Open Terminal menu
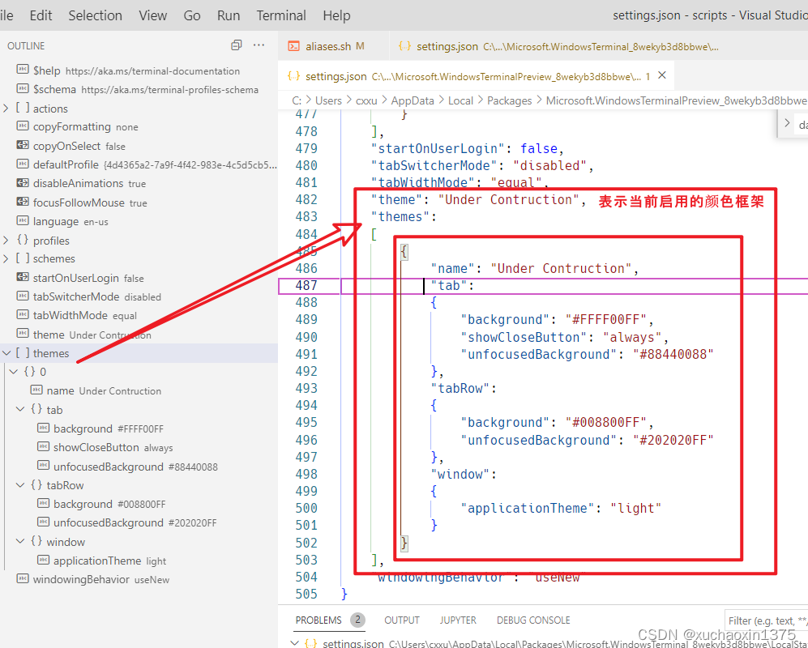808x648 pixels. point(281,15)
